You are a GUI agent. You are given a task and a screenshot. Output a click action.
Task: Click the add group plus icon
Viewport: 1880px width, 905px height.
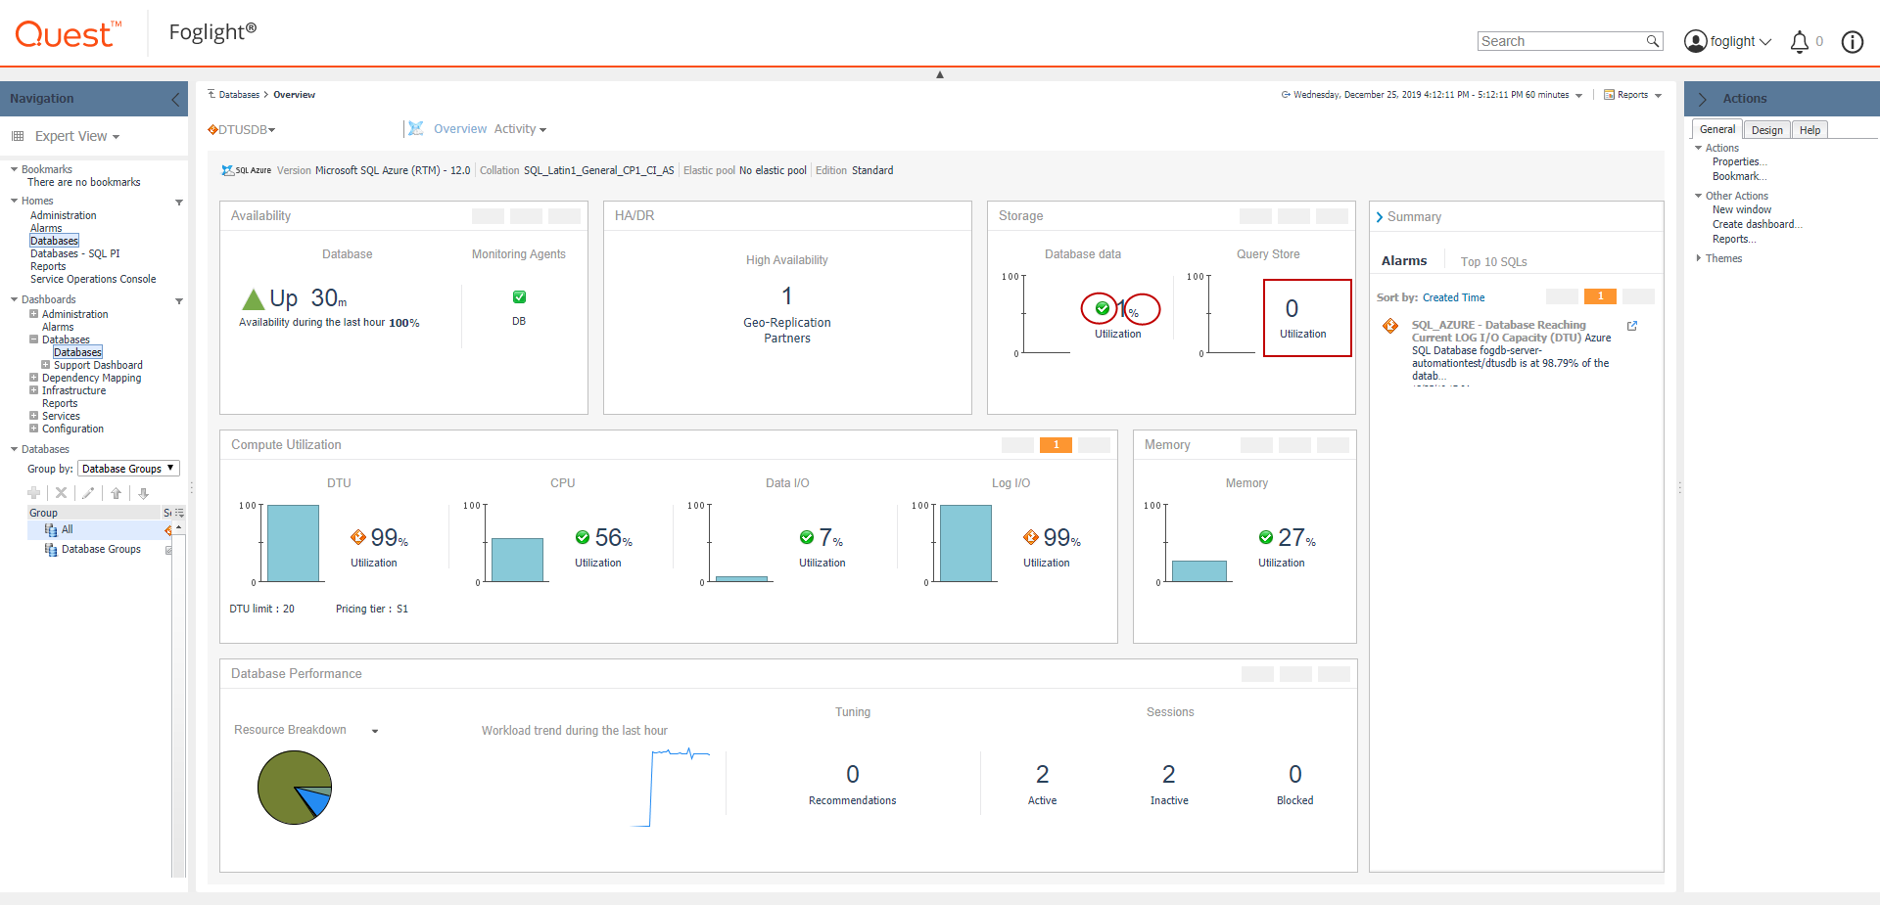[x=34, y=493]
